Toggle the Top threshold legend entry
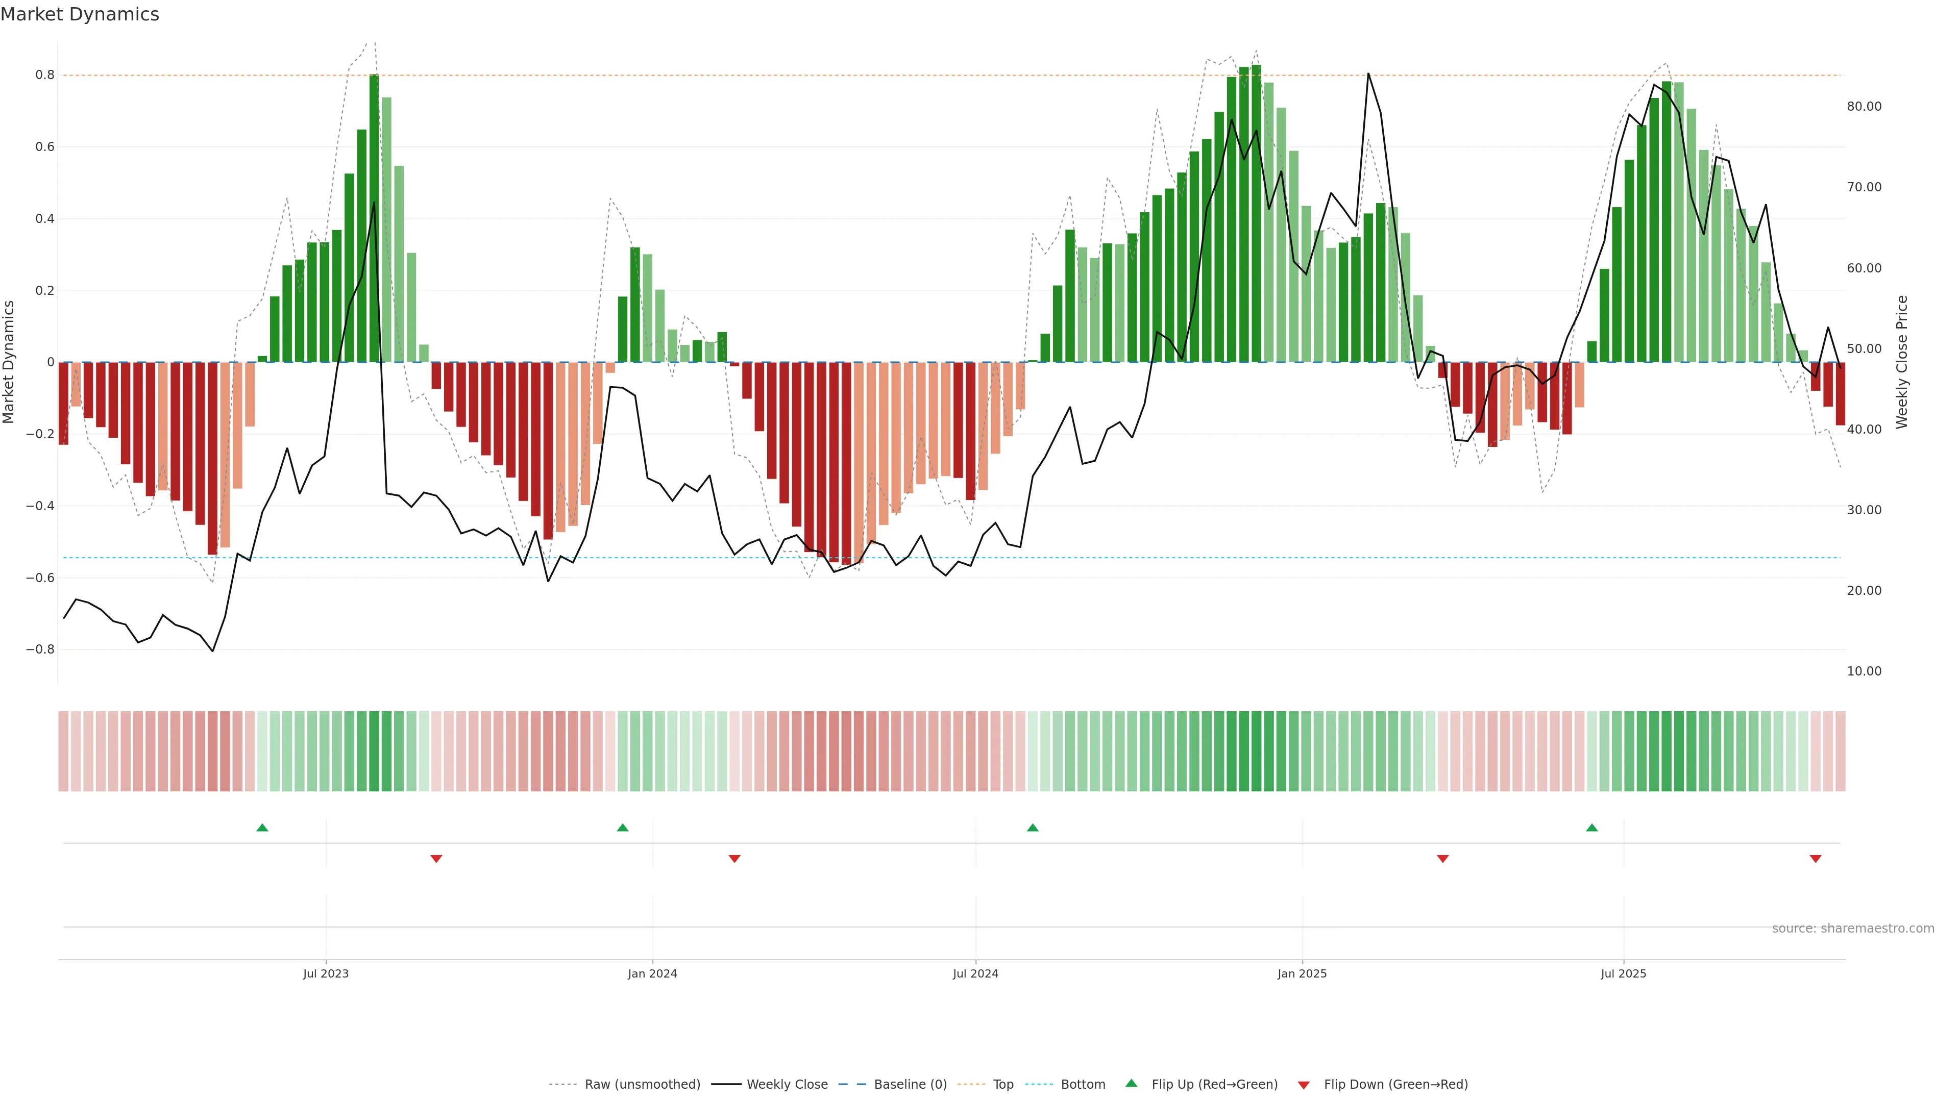The width and height of the screenshot is (1960, 1102). click(1003, 1085)
